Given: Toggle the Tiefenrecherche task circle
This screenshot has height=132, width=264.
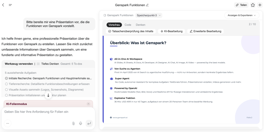Looking at the screenshot, I should click(7, 84).
